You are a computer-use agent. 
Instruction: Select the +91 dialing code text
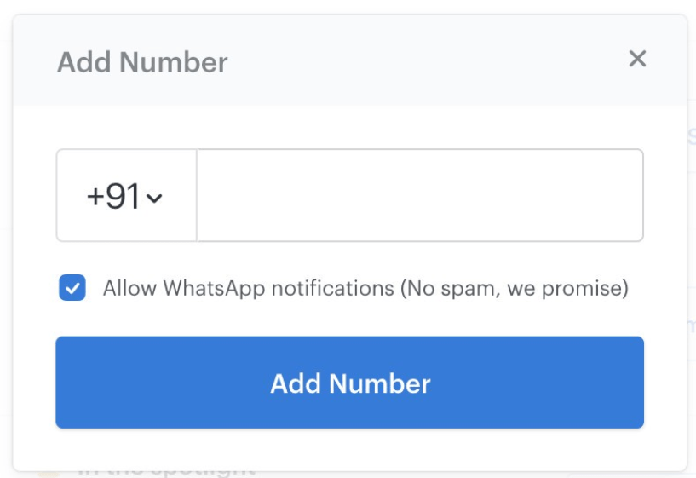pos(113,196)
